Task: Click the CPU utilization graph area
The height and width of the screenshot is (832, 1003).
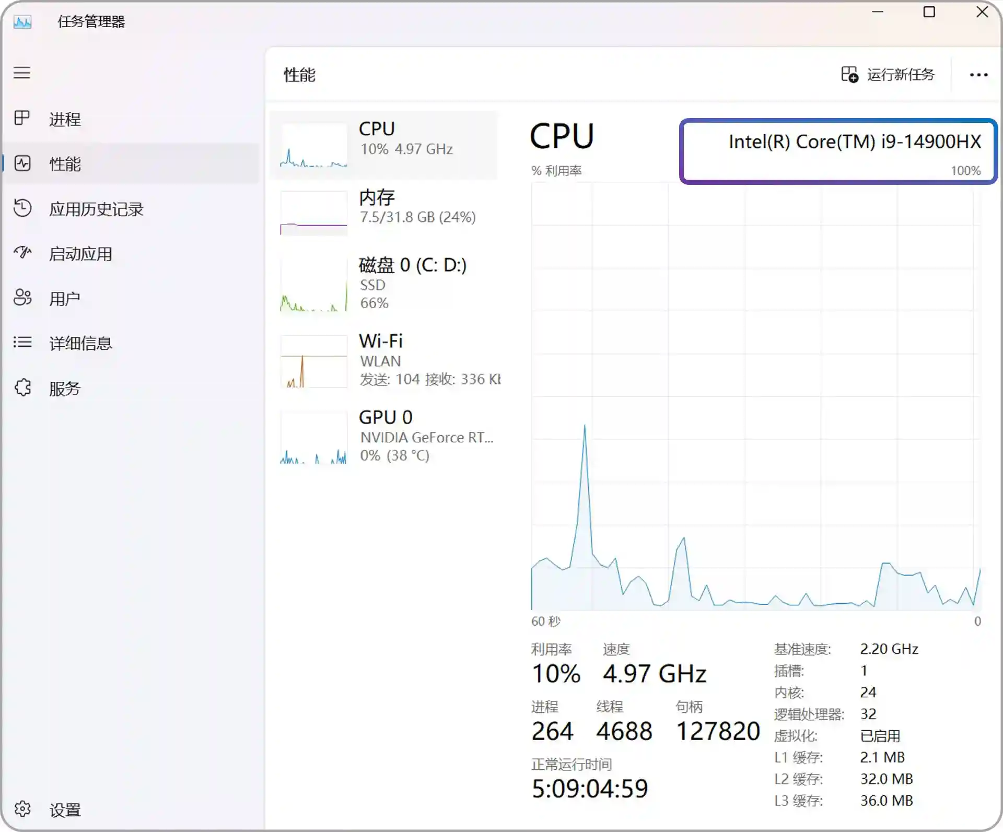Action: click(756, 396)
